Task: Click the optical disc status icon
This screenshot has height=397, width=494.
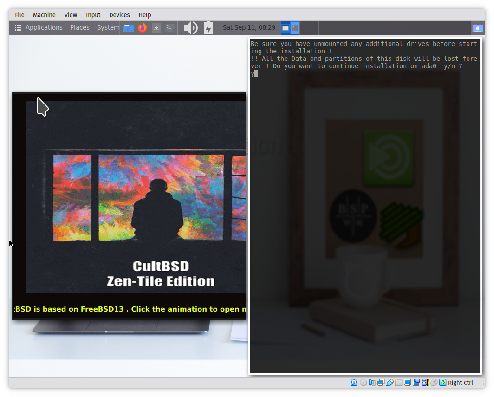Action: (x=363, y=383)
